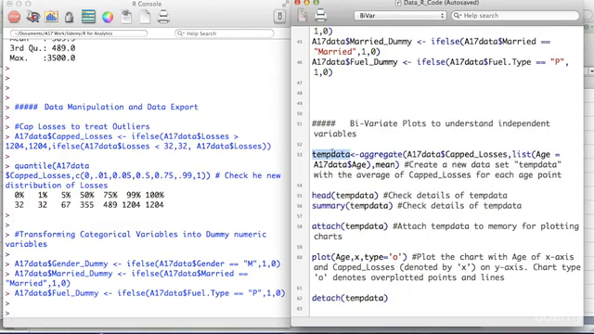Open the Quartz graphics device bar-chart icon
The image size is (594, 334).
(x=51, y=17)
